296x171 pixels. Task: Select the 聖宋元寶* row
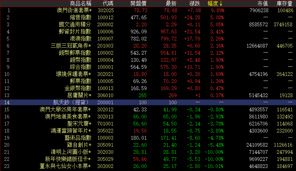(148, 124)
